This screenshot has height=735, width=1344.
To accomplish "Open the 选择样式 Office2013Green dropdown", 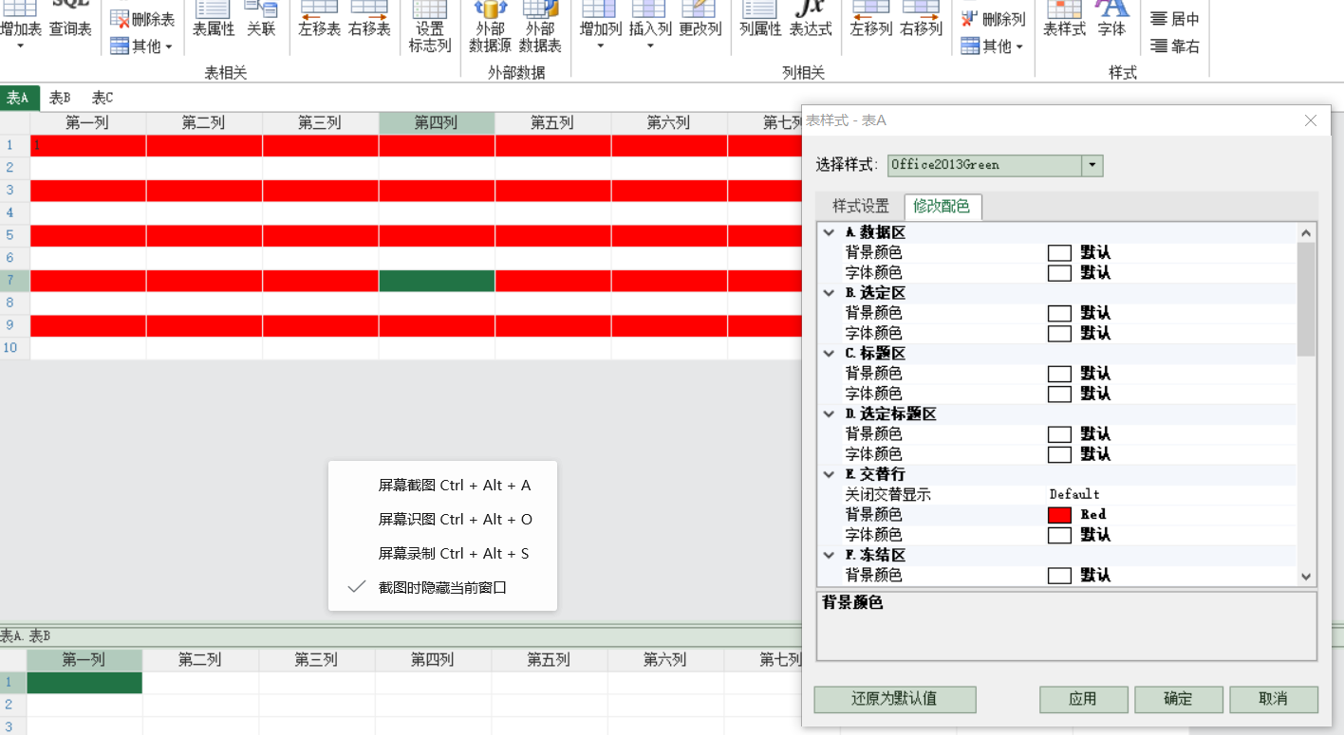I will coord(1092,165).
